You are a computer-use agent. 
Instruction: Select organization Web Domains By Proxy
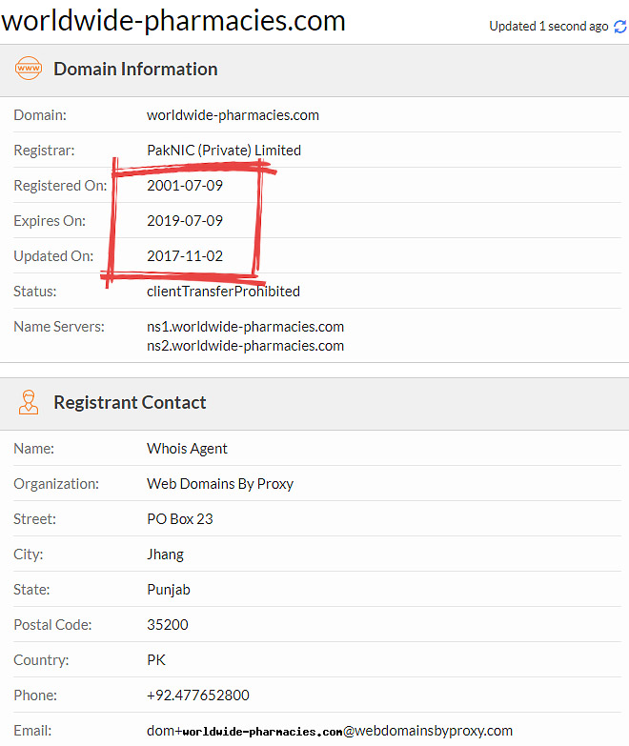pyautogui.click(x=220, y=484)
